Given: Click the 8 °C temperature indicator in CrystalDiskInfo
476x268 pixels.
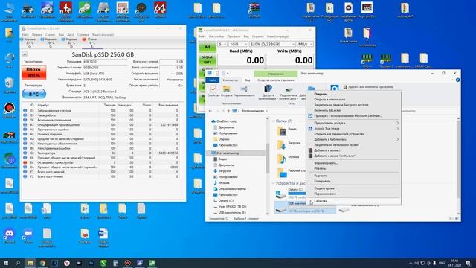Looking at the screenshot, I should 33,95.
